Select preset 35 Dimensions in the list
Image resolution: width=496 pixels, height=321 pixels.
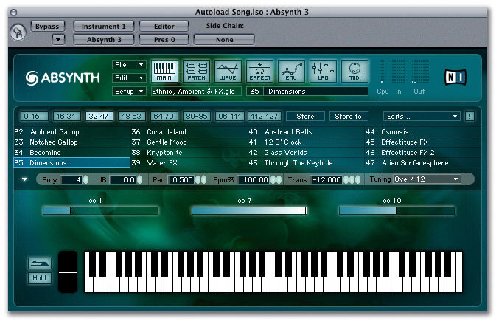coord(71,163)
